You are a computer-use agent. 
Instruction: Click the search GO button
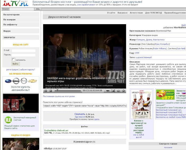(38, 9)
